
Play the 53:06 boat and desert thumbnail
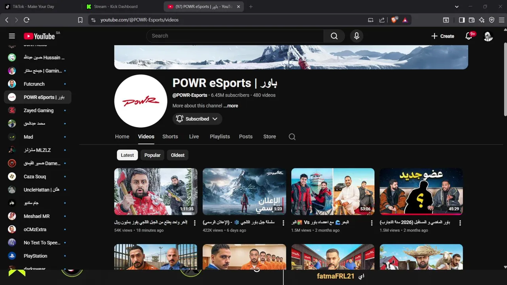[333, 192]
